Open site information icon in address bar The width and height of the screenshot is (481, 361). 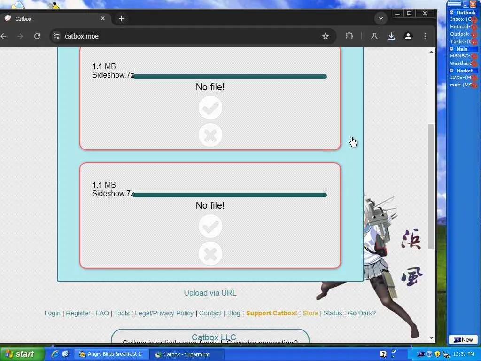(x=56, y=36)
